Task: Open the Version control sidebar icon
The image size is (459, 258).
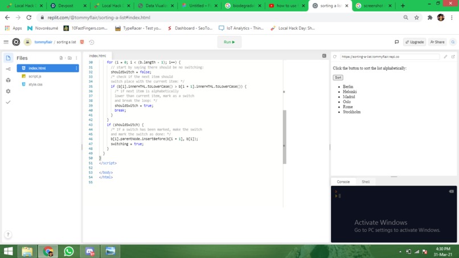Action: pos(8,69)
